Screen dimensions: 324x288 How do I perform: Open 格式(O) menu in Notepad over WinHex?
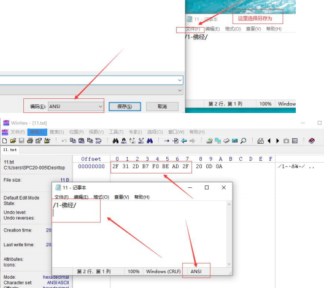(101, 197)
